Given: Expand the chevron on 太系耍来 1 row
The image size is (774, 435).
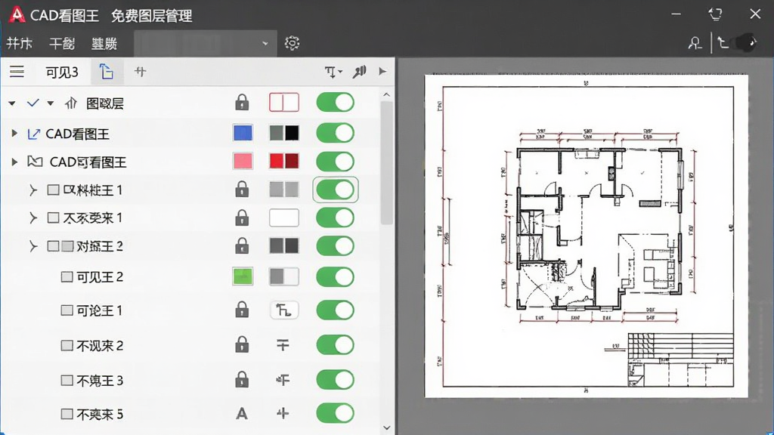Looking at the screenshot, I should (33, 217).
